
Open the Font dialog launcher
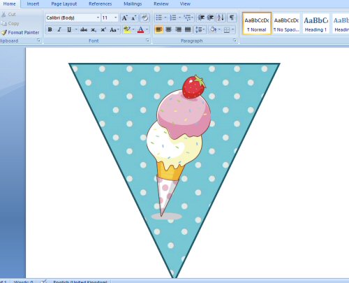(147, 41)
